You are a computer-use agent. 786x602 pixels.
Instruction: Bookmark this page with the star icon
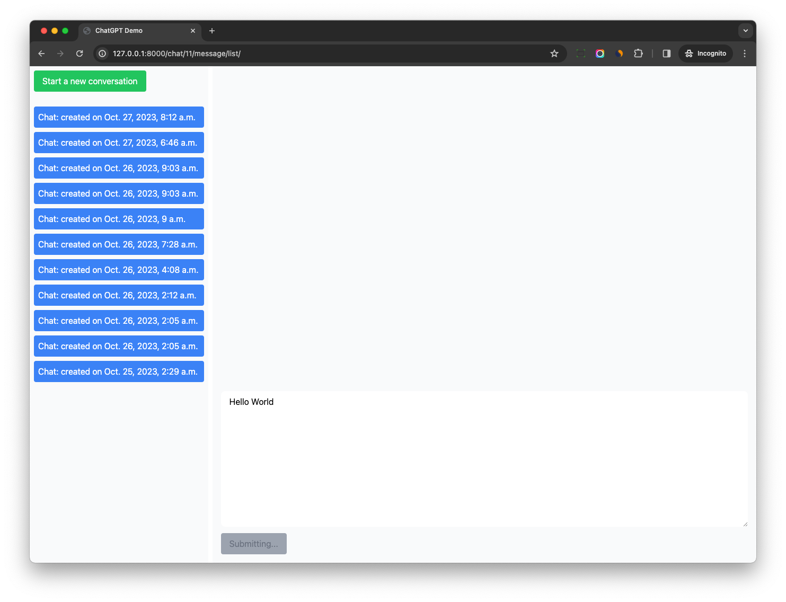point(554,54)
